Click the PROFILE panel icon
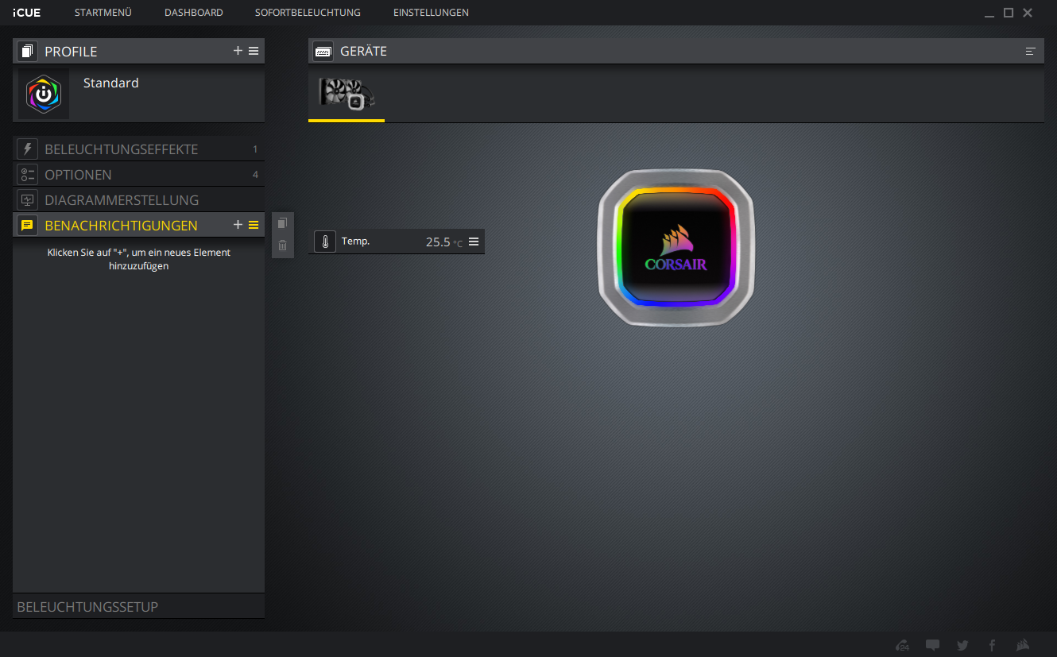This screenshot has width=1057, height=657. pos(28,52)
